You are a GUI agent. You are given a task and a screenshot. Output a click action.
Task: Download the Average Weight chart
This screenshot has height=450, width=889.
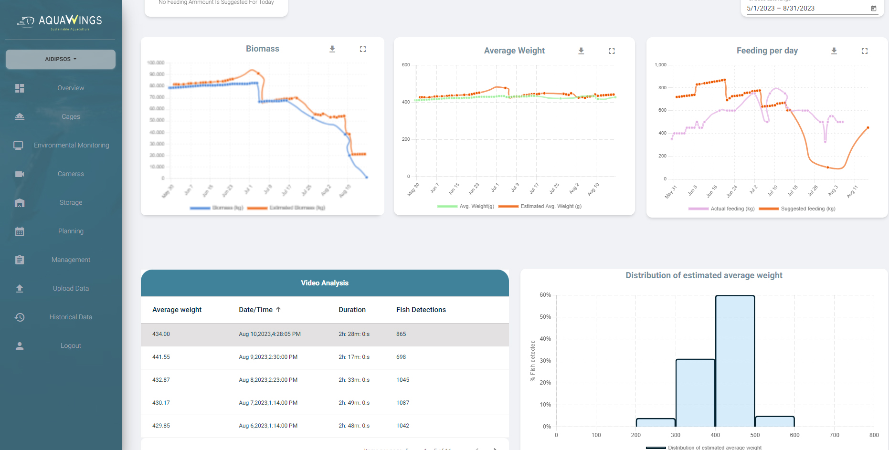581,51
